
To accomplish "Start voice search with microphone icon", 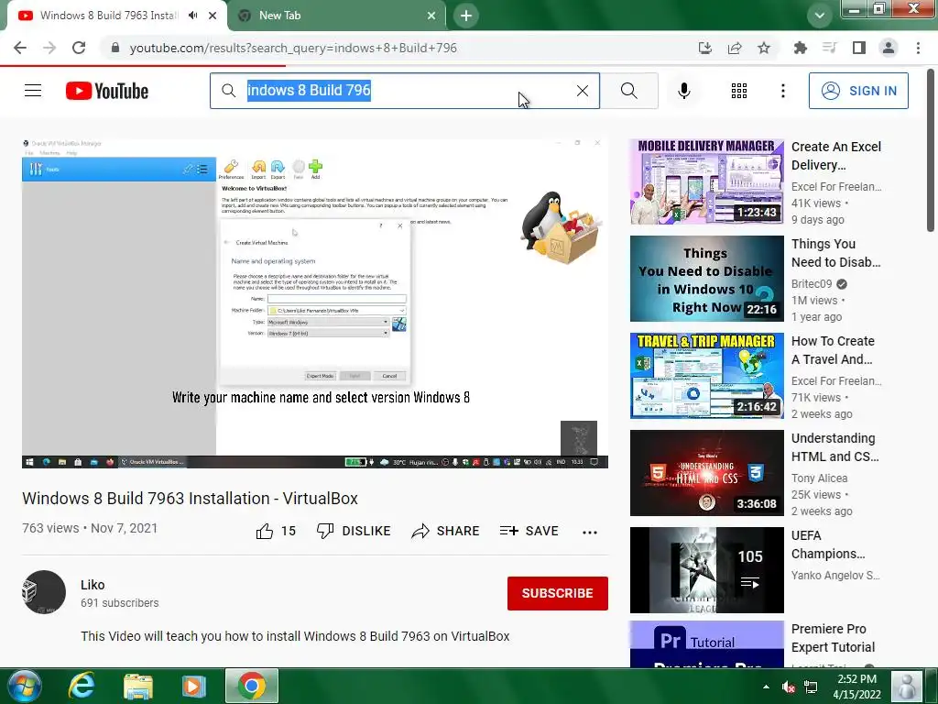I will 683,91.
